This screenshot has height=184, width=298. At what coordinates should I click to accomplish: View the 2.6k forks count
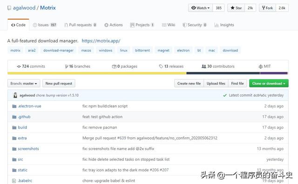[282, 8]
